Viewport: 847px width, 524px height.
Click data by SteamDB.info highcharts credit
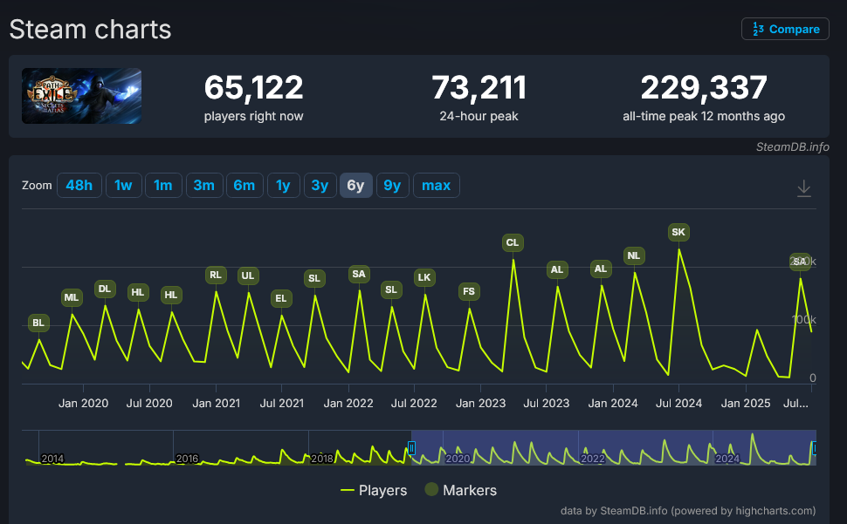(x=688, y=511)
